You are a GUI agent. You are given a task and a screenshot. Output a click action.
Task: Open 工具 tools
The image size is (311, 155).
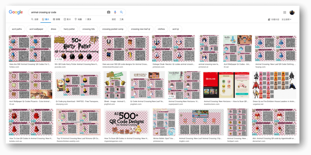pos(121,19)
